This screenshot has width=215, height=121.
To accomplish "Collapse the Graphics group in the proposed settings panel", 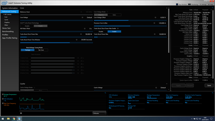I will click(x=211, y=56).
